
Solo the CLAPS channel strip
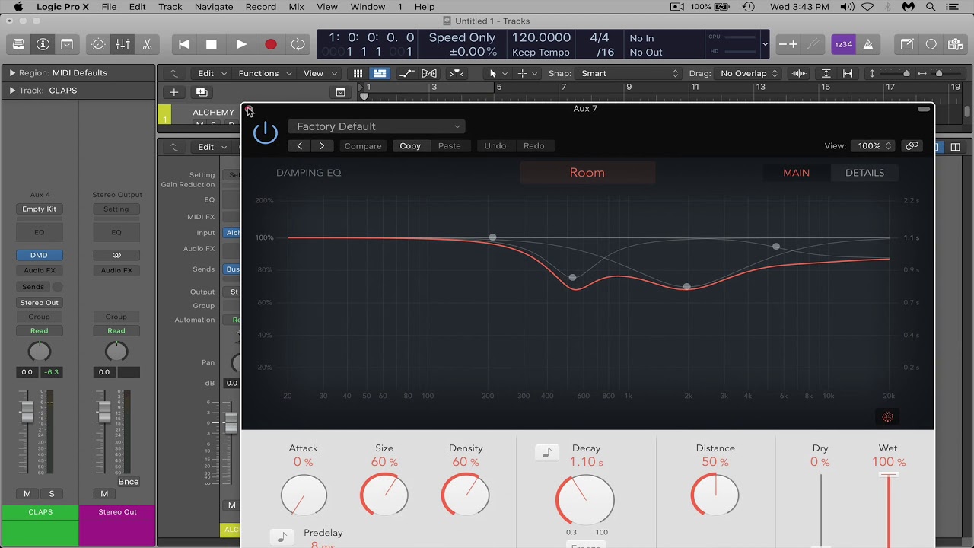coord(52,494)
